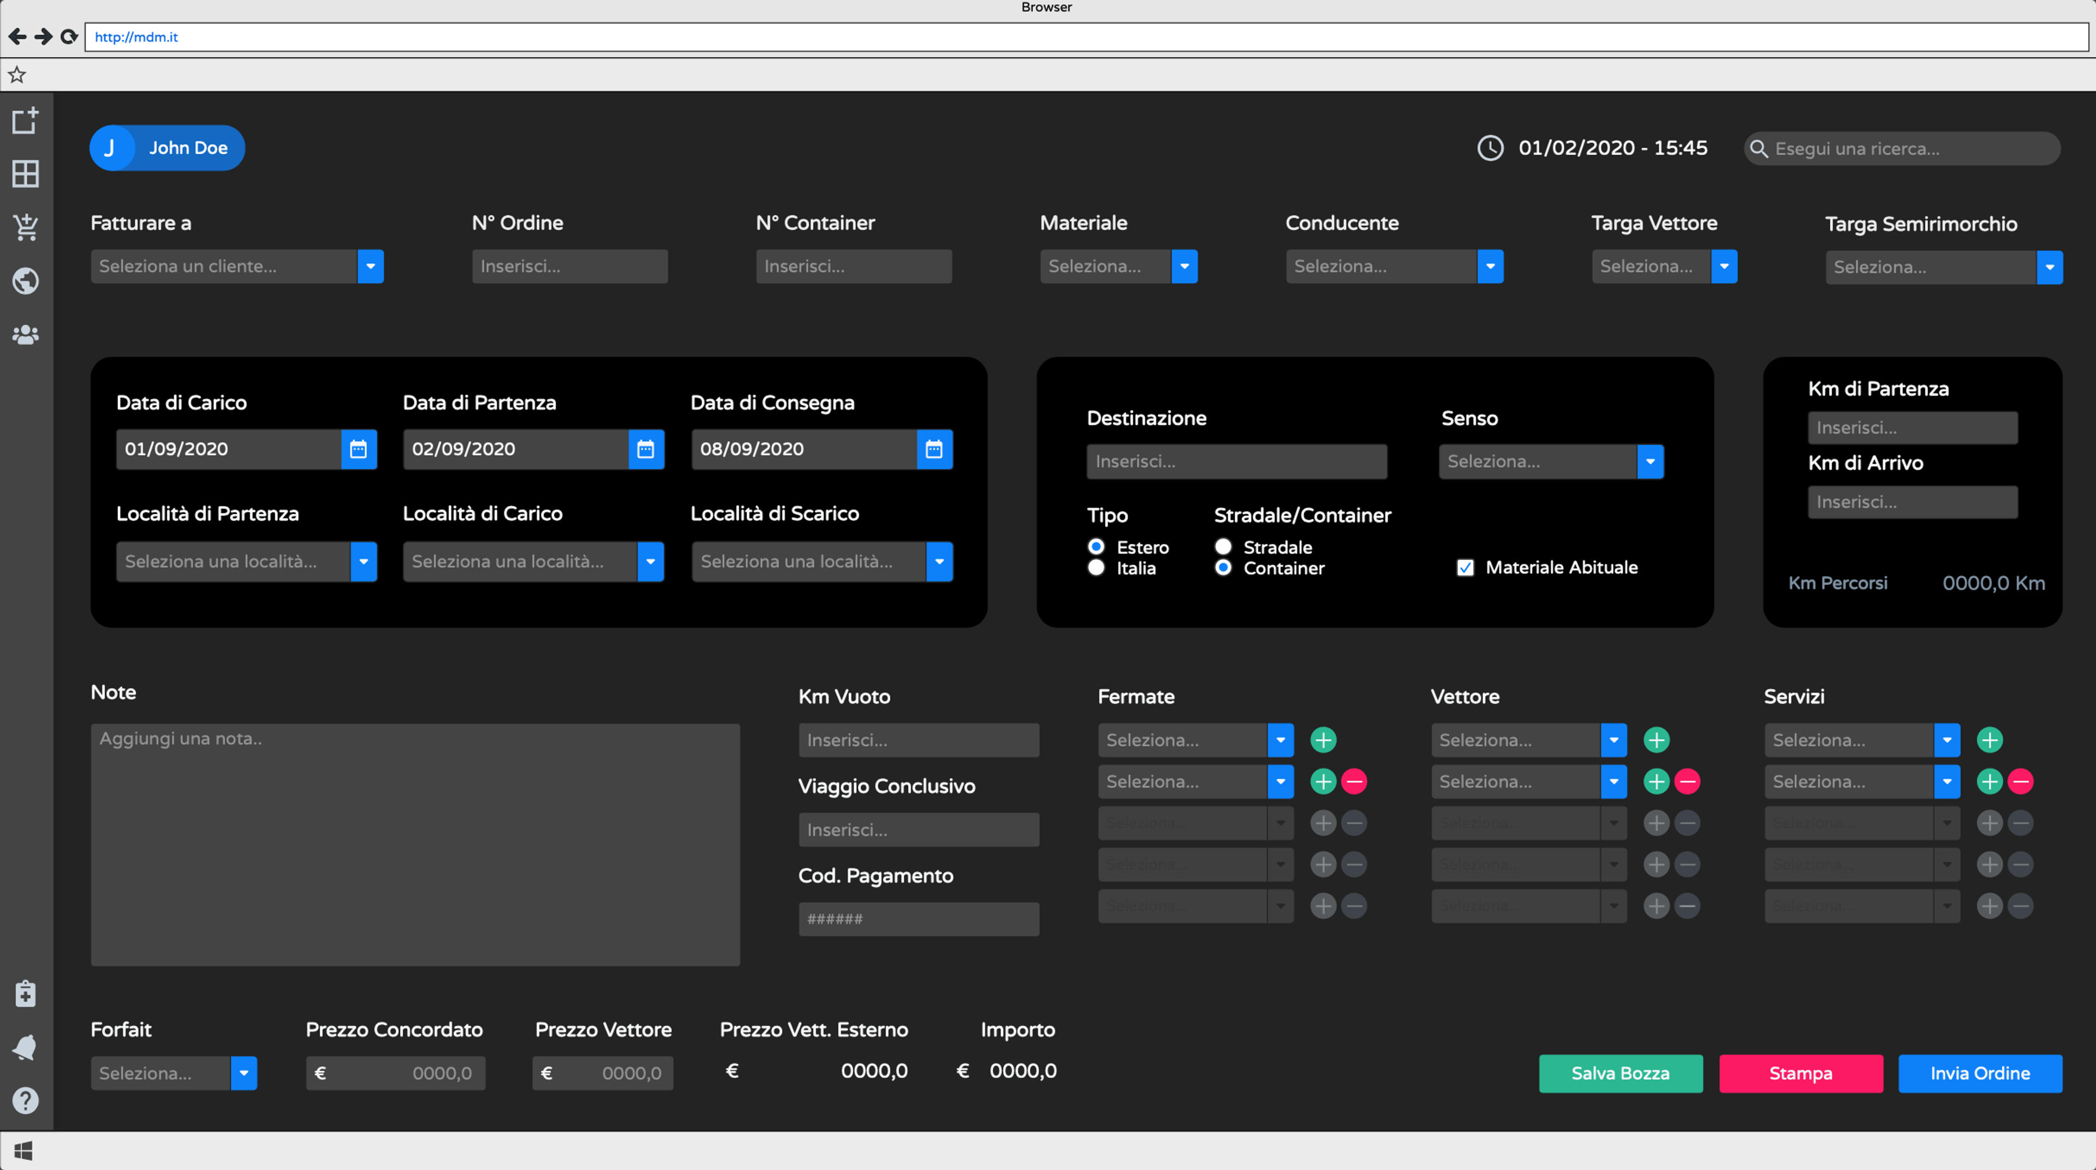Remove the second Servizi row
This screenshot has width=2096, height=1170.
[2020, 781]
